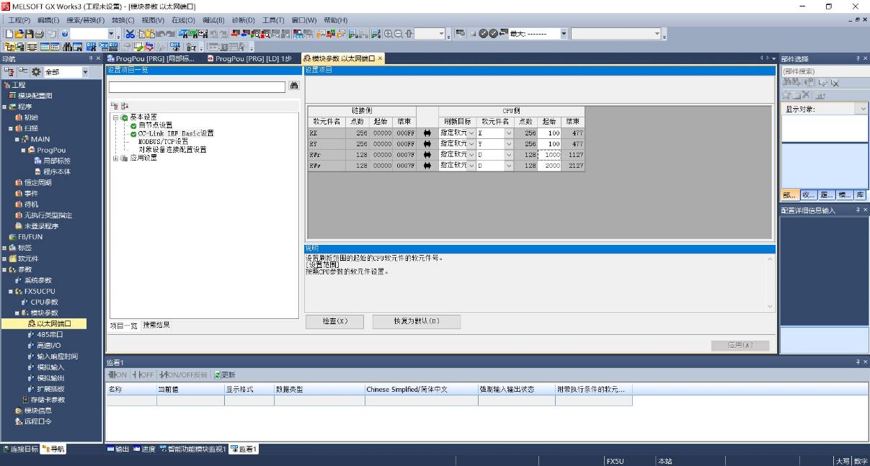The height and width of the screenshot is (466, 870).
Task: Select 自节点设置 in the settings tree
Action: [x=155, y=125]
